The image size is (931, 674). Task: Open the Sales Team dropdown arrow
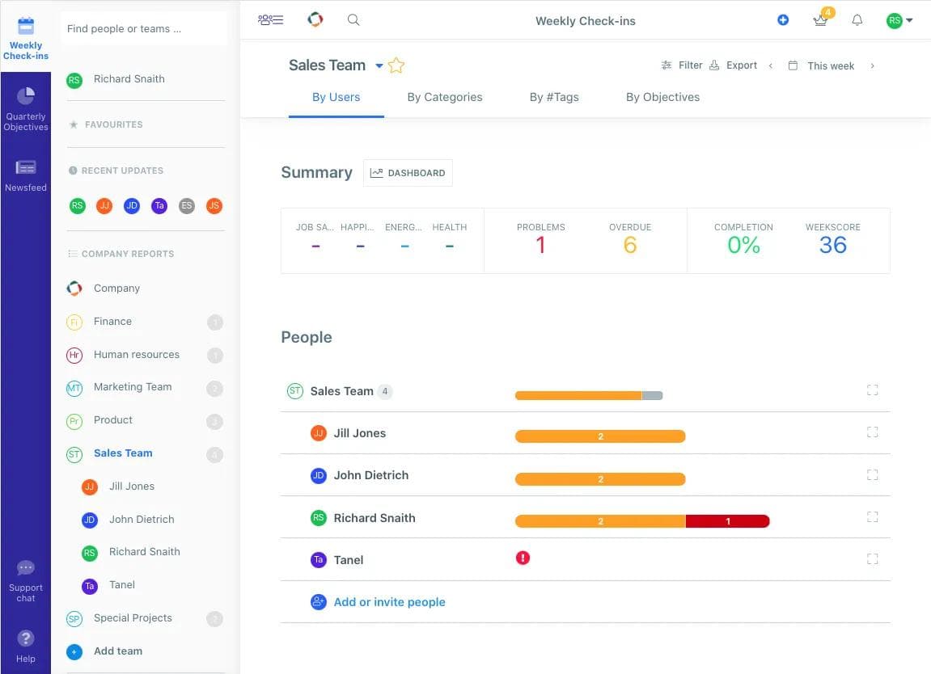[379, 66]
